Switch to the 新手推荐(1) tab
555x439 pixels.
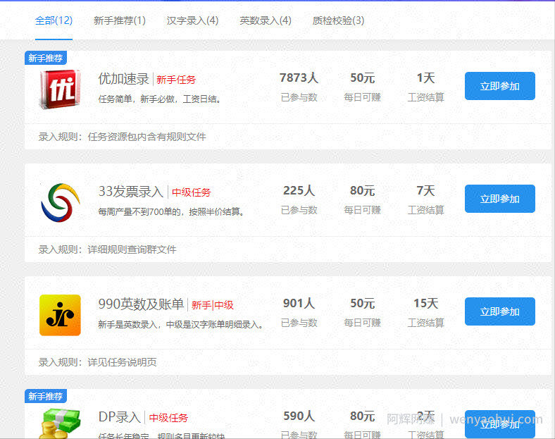point(120,20)
